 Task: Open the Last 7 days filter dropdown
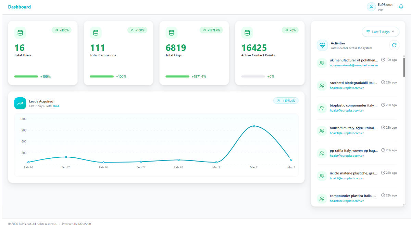tap(381, 32)
